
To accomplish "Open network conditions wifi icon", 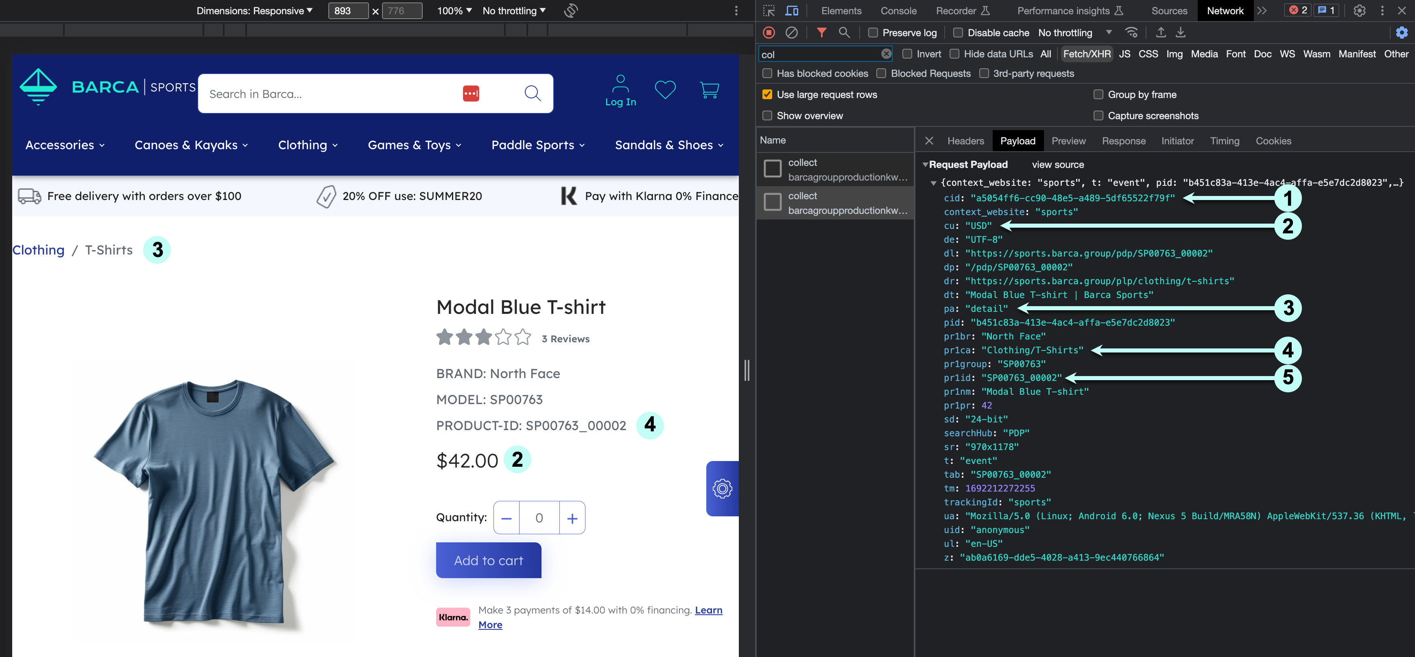I will point(1131,33).
